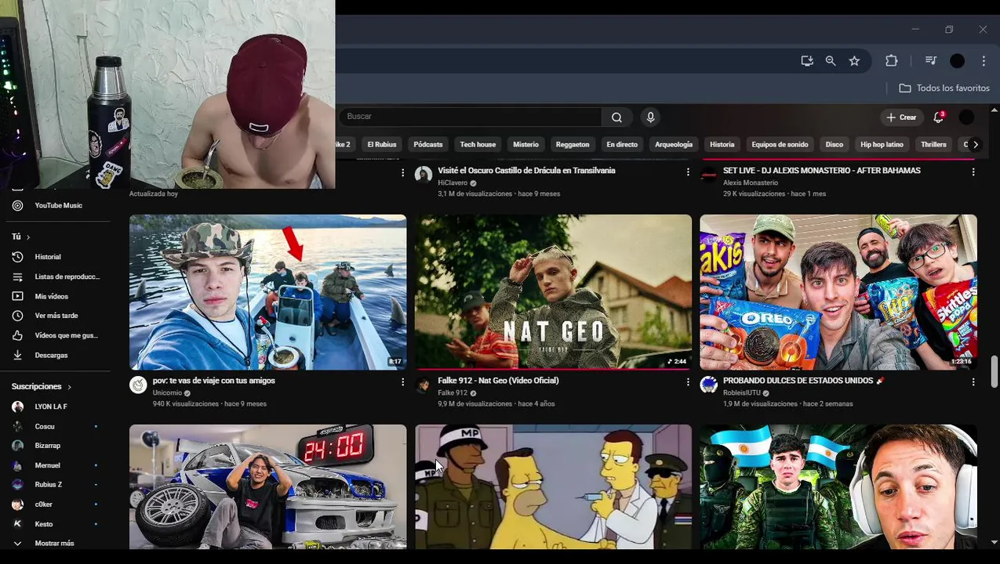Select the Historia category chip
Viewport: 1000px width, 564px height.
(722, 144)
